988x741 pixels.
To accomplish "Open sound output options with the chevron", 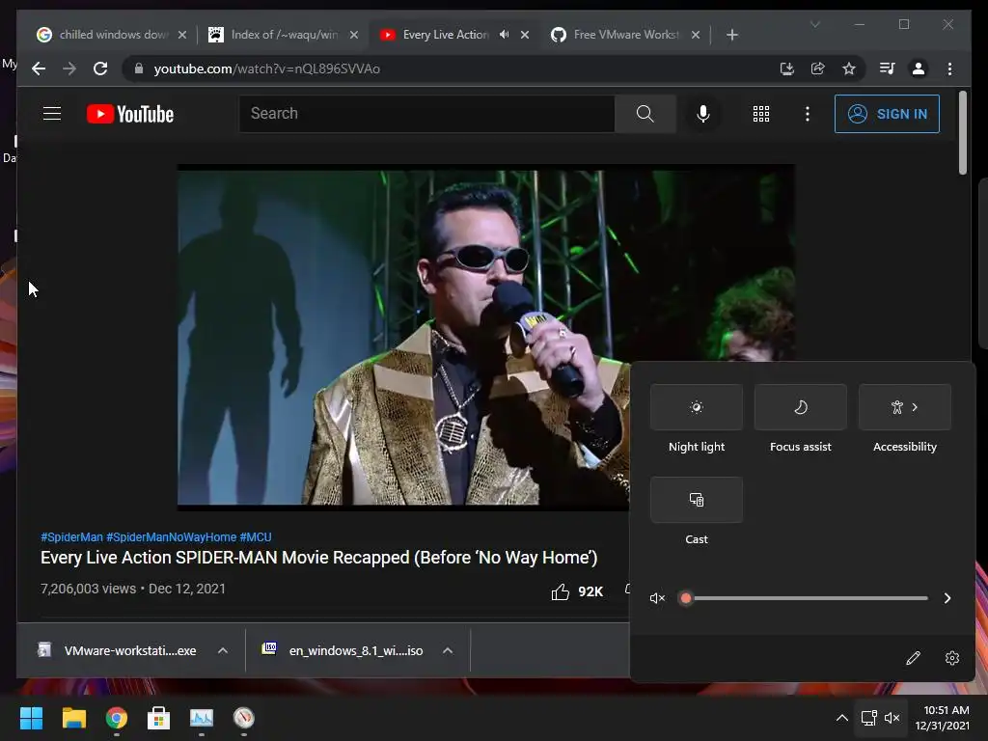I will click(947, 598).
